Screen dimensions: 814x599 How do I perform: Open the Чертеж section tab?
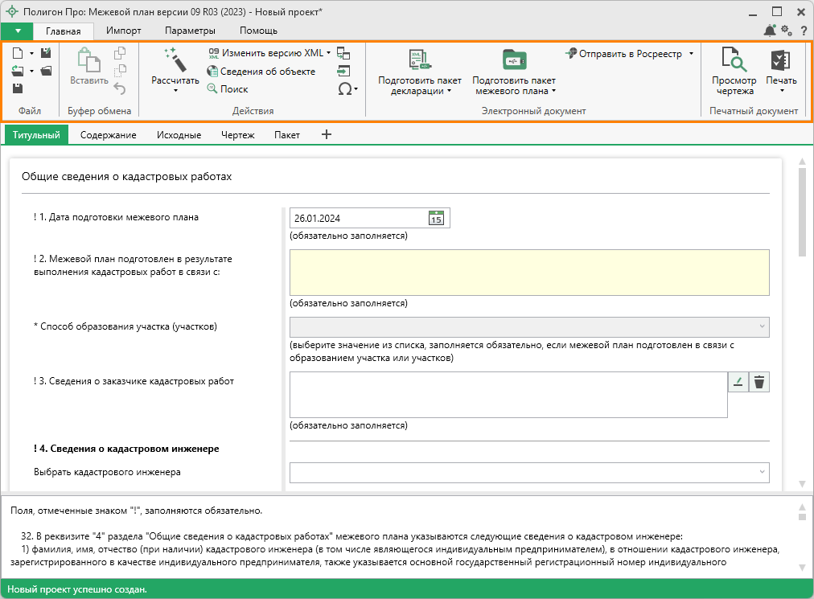coord(237,135)
